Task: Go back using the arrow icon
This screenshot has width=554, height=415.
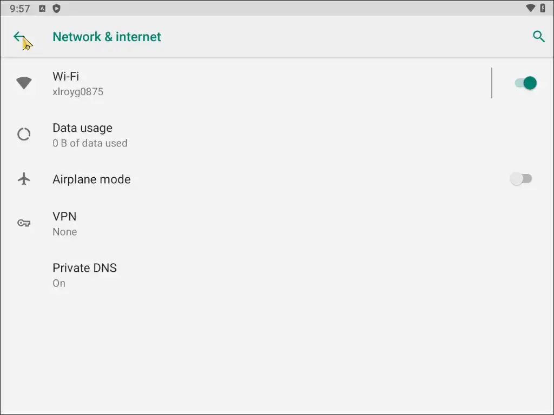Action: [19, 37]
